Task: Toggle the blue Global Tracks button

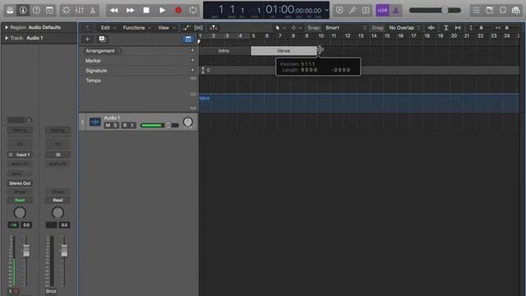Action: point(188,39)
